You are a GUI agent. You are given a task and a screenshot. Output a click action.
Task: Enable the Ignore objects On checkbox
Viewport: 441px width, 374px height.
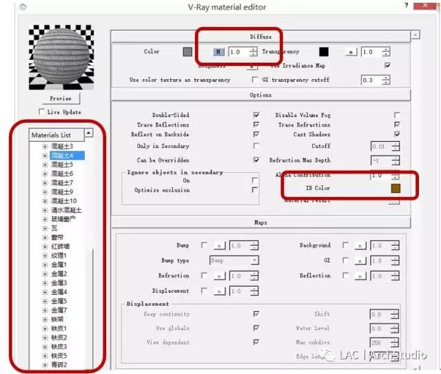(254, 180)
